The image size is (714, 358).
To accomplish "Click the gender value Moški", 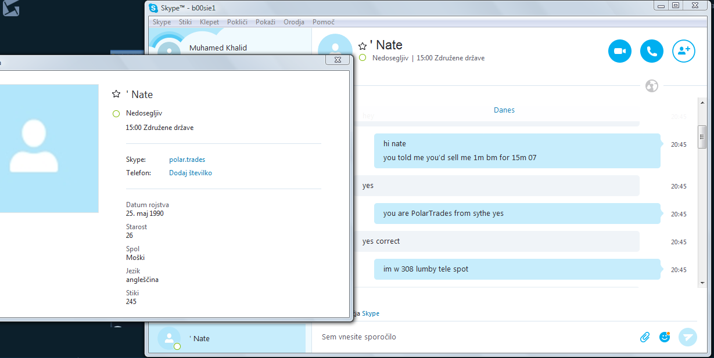I will pyautogui.click(x=135, y=258).
